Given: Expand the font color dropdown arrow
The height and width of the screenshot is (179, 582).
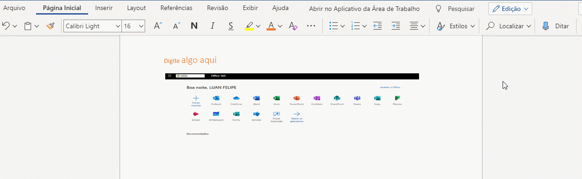Looking at the screenshot, I should pyautogui.click(x=280, y=26).
